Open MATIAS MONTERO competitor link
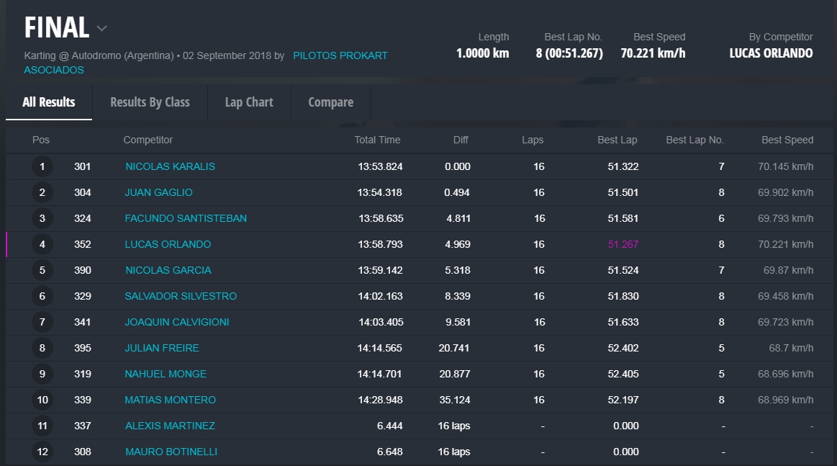This screenshot has width=837, height=466. [x=171, y=400]
